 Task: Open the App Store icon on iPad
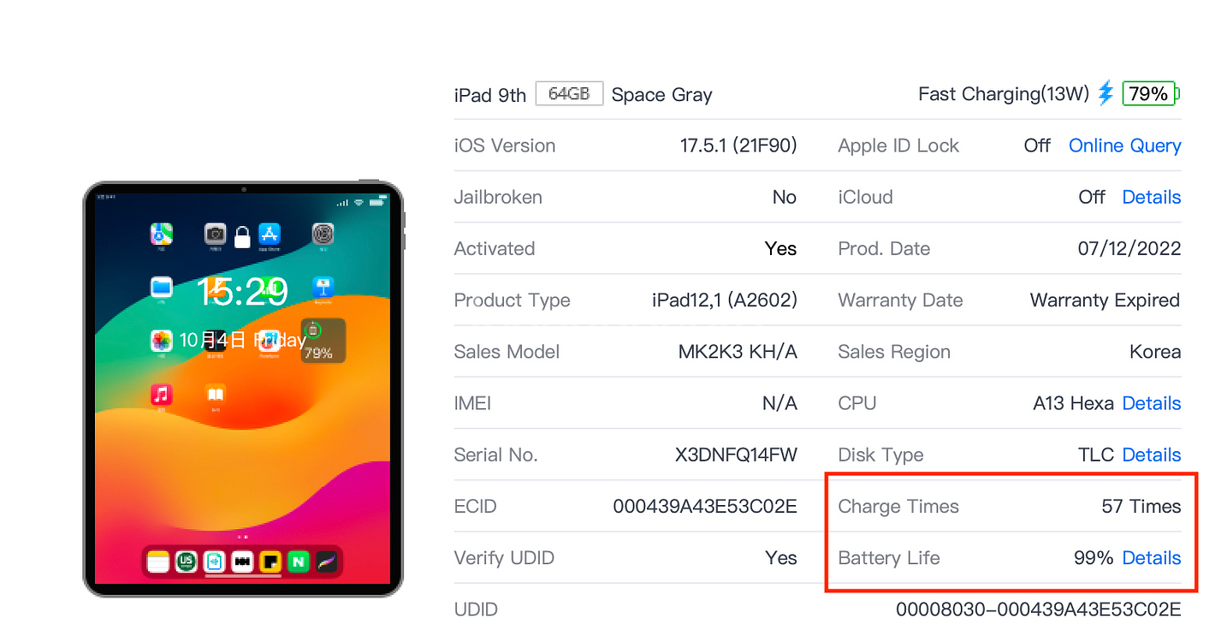tap(270, 233)
